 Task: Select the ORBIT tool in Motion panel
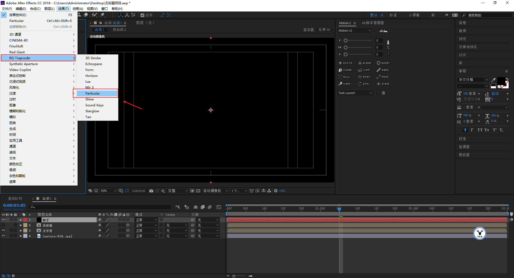(x=360, y=77)
